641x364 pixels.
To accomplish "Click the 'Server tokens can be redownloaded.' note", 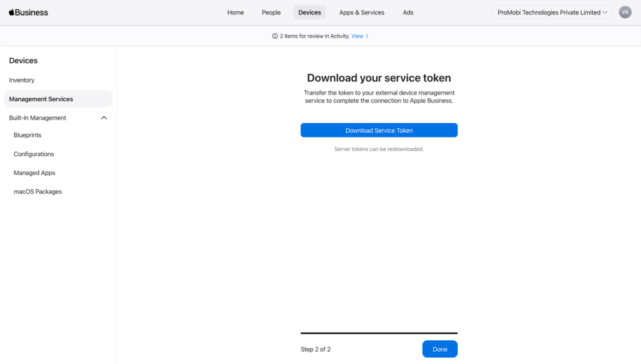I will (x=379, y=149).
